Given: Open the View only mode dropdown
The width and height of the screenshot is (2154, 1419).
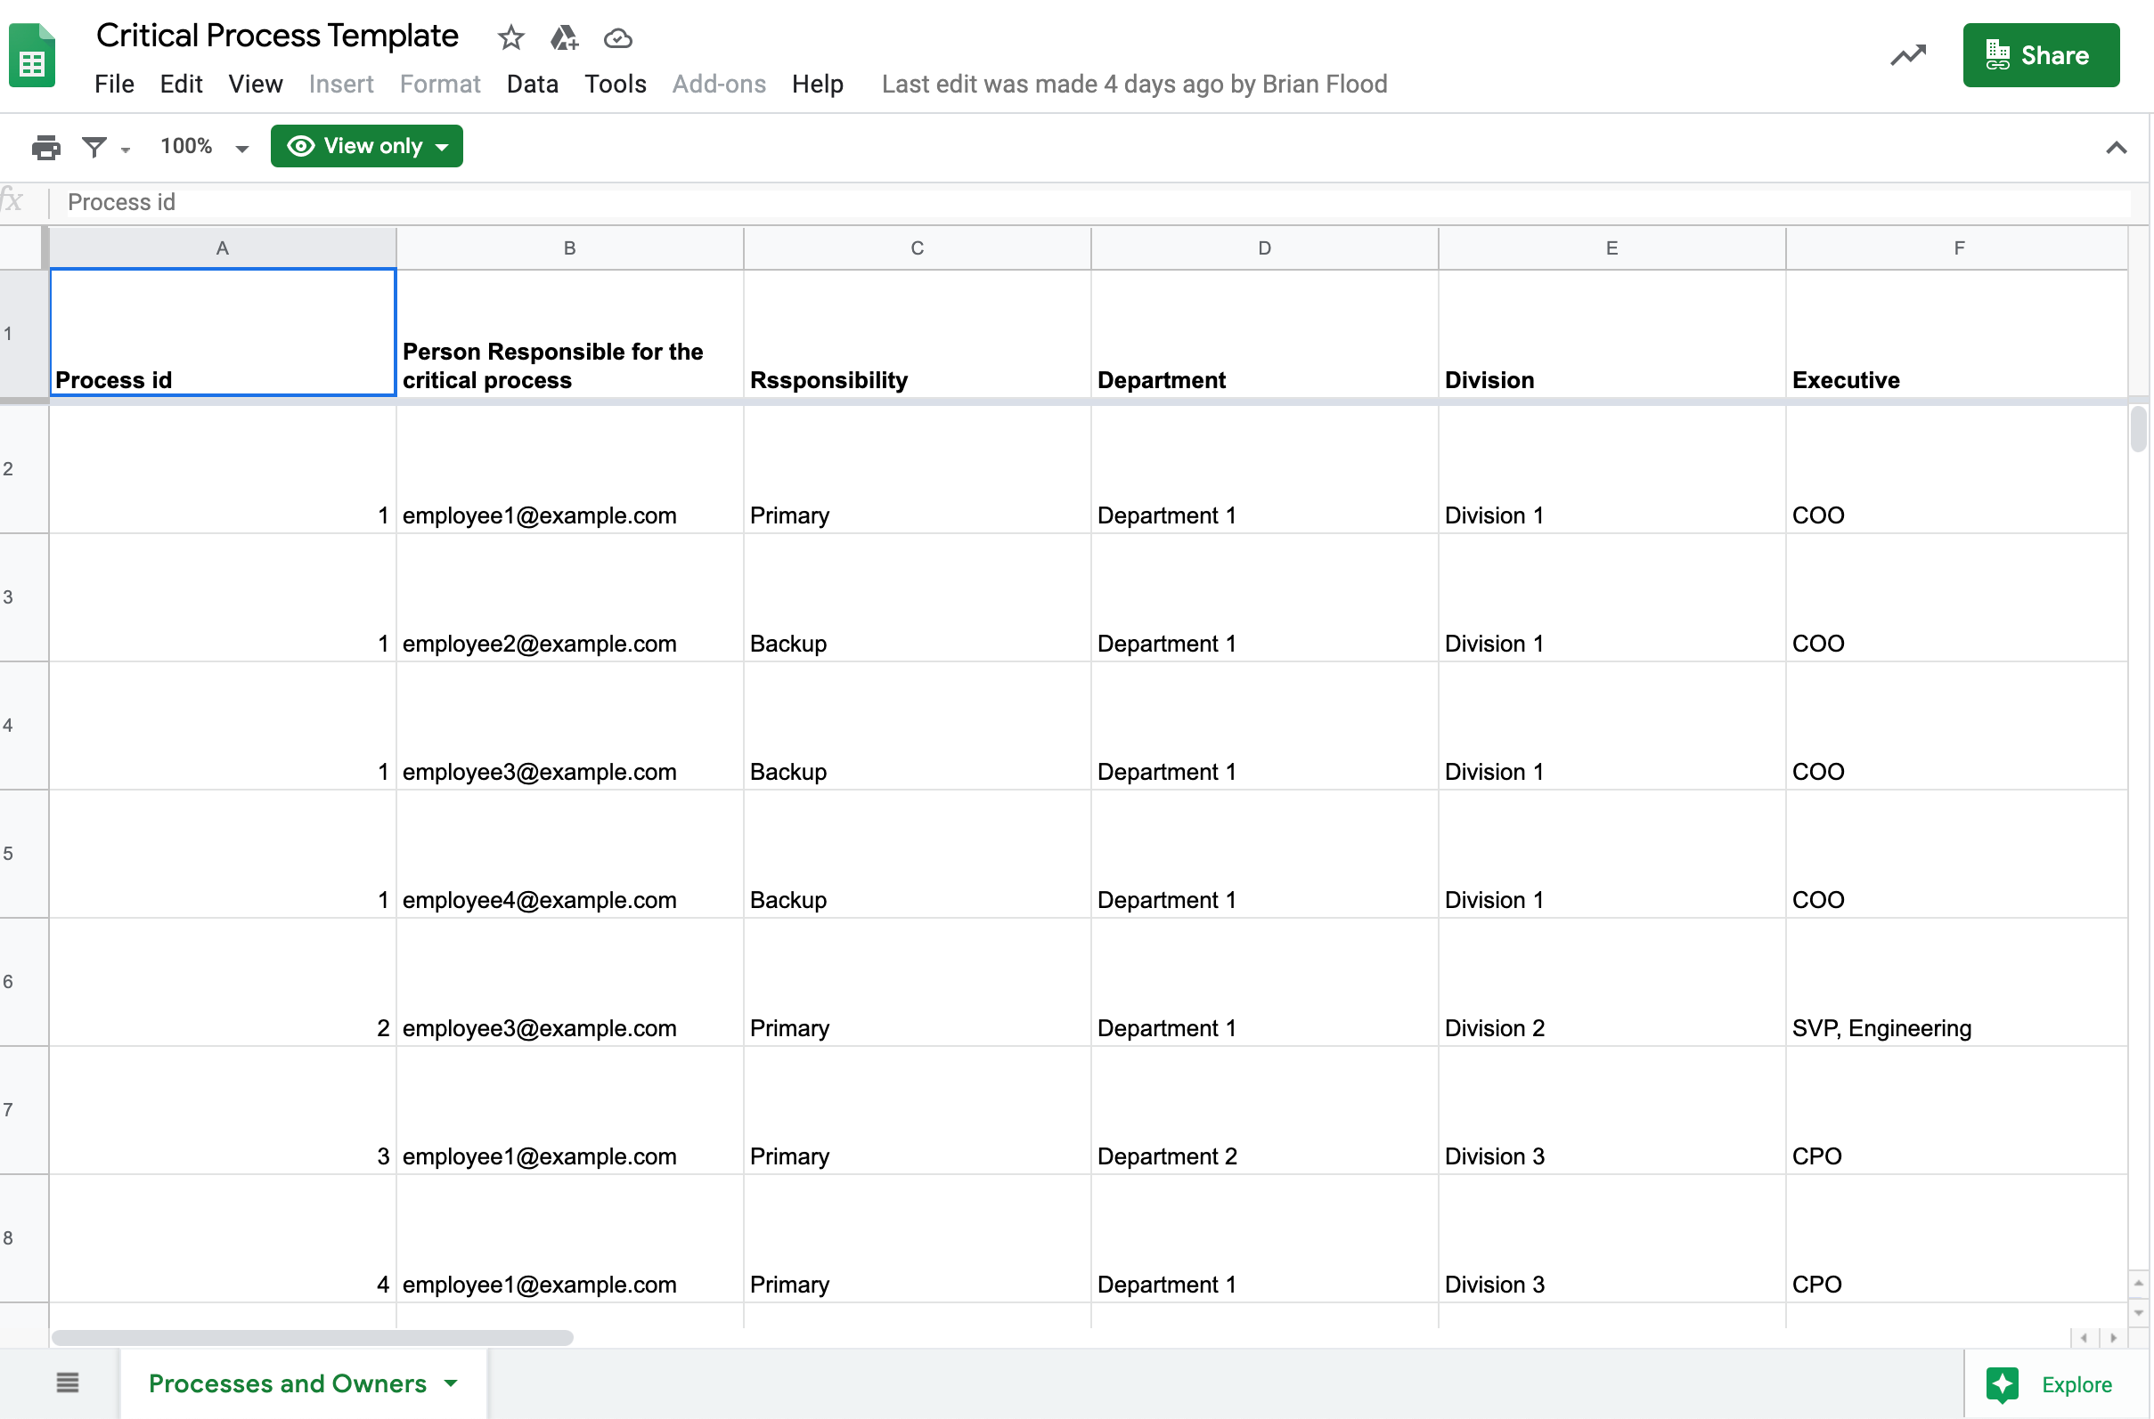Looking at the screenshot, I should [x=367, y=146].
